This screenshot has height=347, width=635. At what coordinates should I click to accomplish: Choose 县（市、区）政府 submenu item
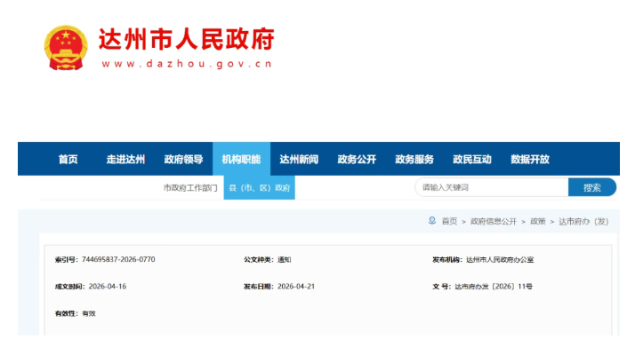coord(259,188)
